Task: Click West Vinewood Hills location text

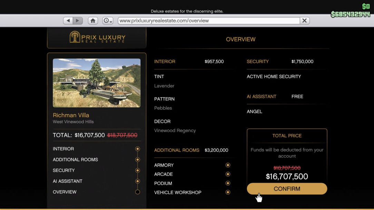Action: coord(73,122)
